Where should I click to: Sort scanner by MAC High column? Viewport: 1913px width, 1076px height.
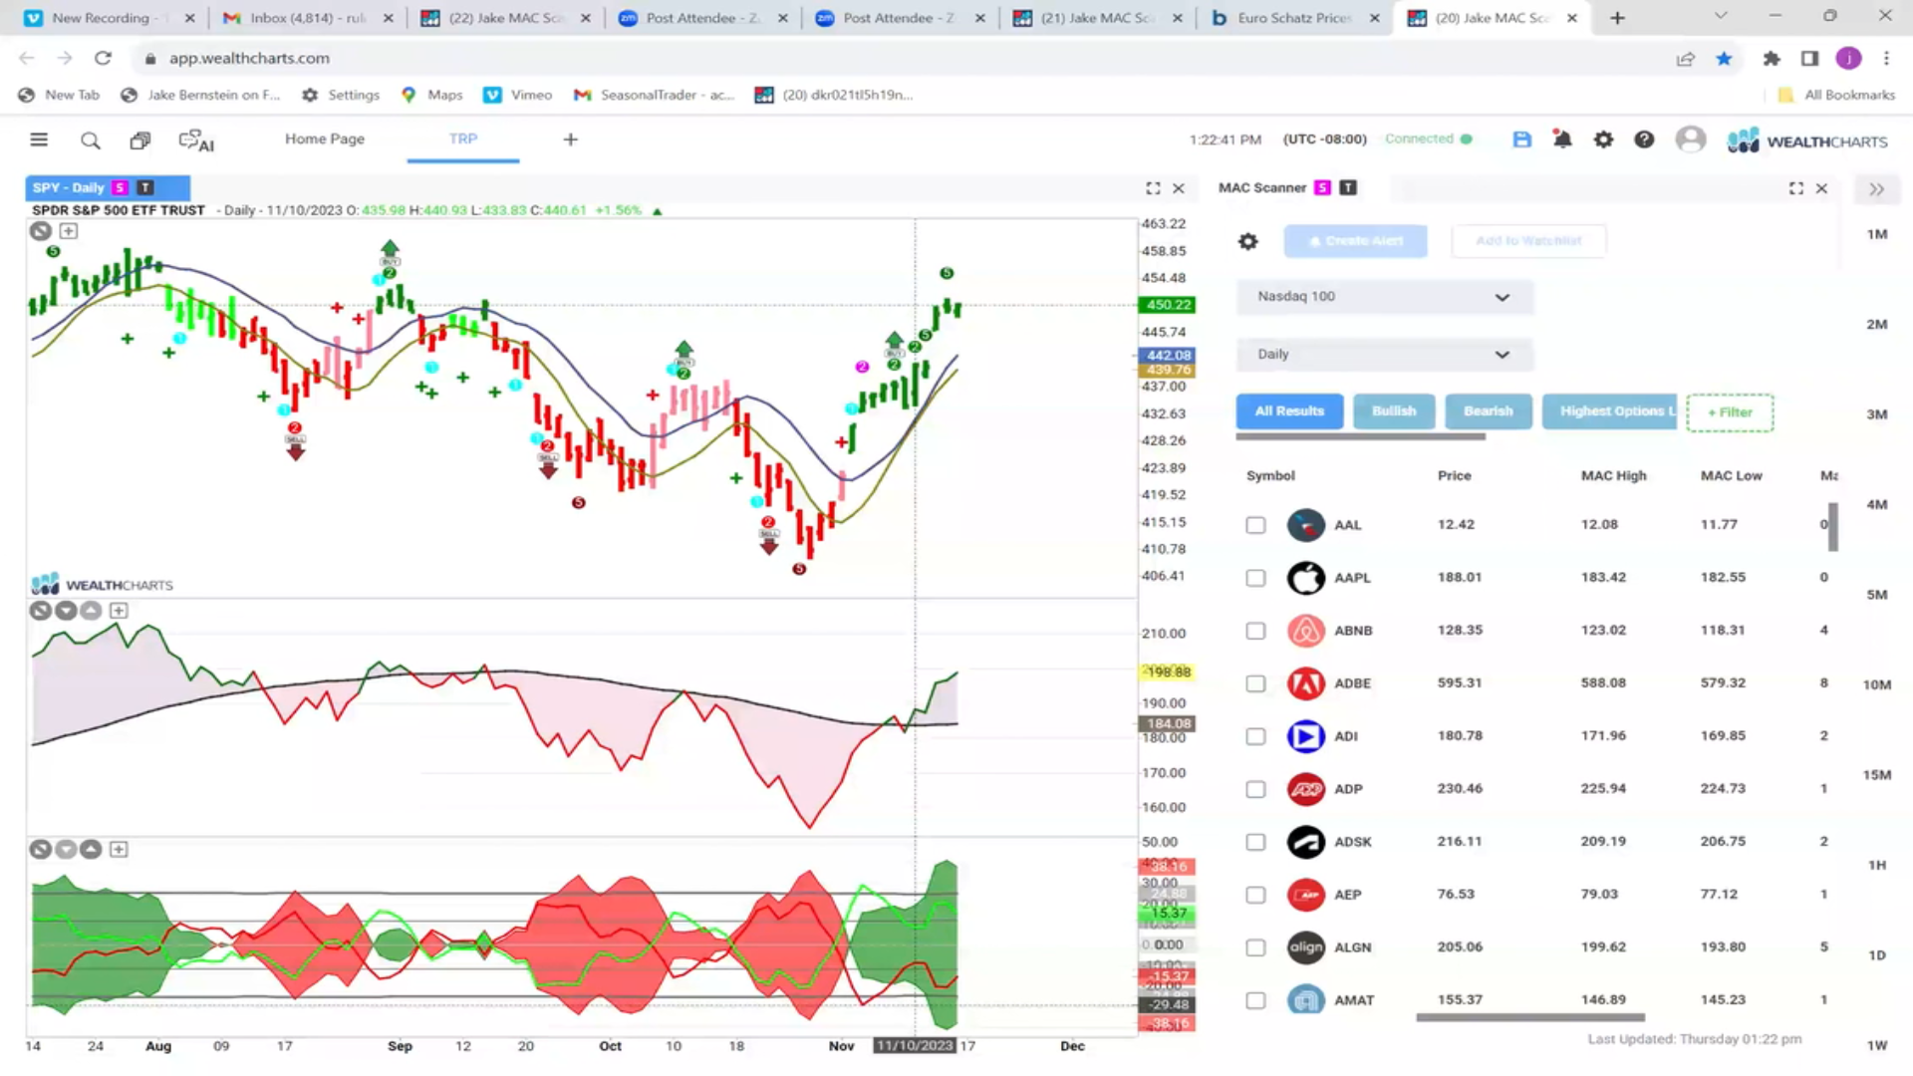coord(1613,476)
